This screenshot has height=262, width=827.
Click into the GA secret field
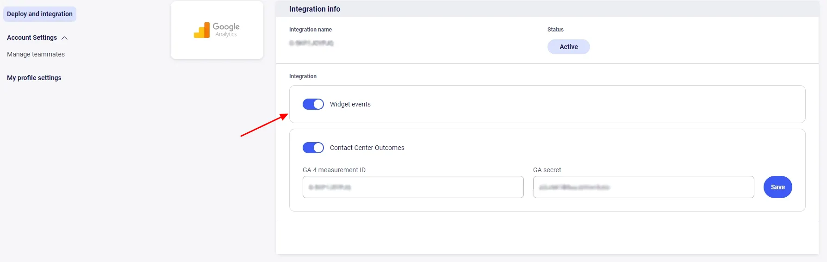point(643,187)
